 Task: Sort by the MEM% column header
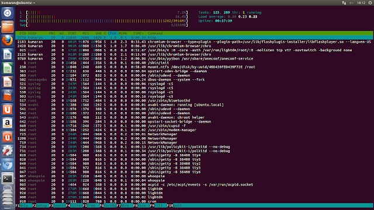(123, 33)
